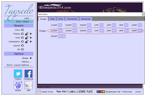Open the Facebook share icon
This screenshot has width=145, height=96.
28,74
